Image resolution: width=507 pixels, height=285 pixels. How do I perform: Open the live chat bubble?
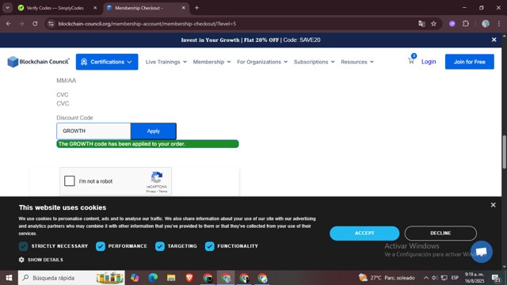click(482, 252)
